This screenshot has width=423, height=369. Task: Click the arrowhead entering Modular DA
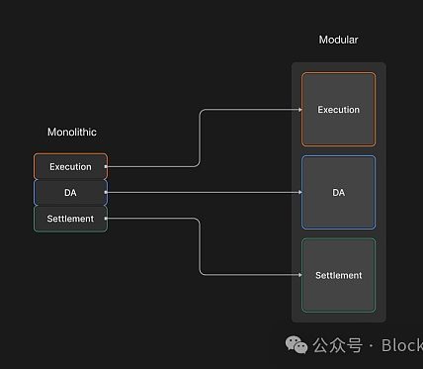(x=300, y=192)
